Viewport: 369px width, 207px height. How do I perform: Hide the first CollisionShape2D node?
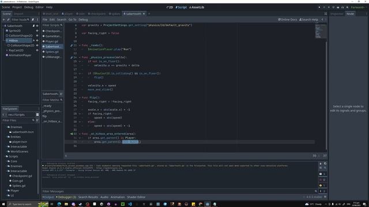[37, 36]
